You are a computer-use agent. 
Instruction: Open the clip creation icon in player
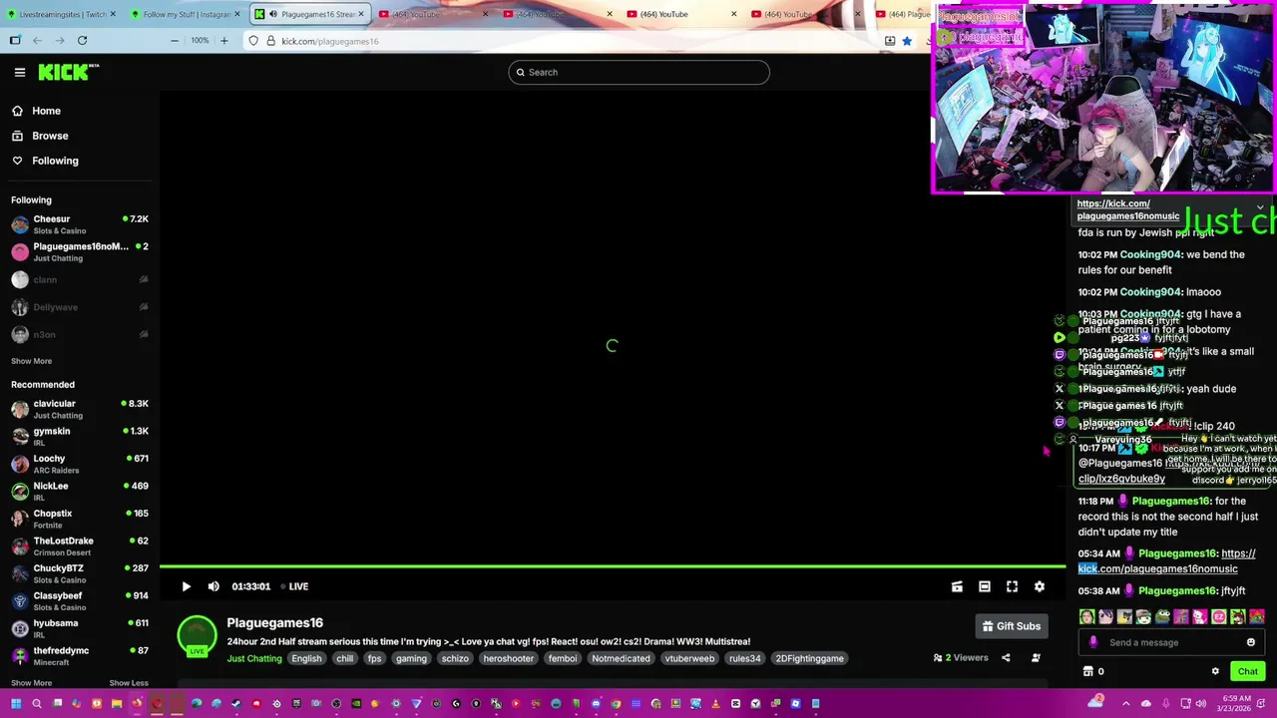tap(957, 586)
